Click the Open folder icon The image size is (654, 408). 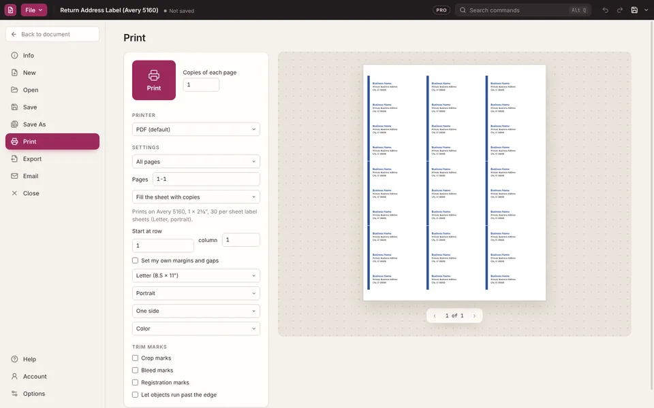click(x=14, y=90)
